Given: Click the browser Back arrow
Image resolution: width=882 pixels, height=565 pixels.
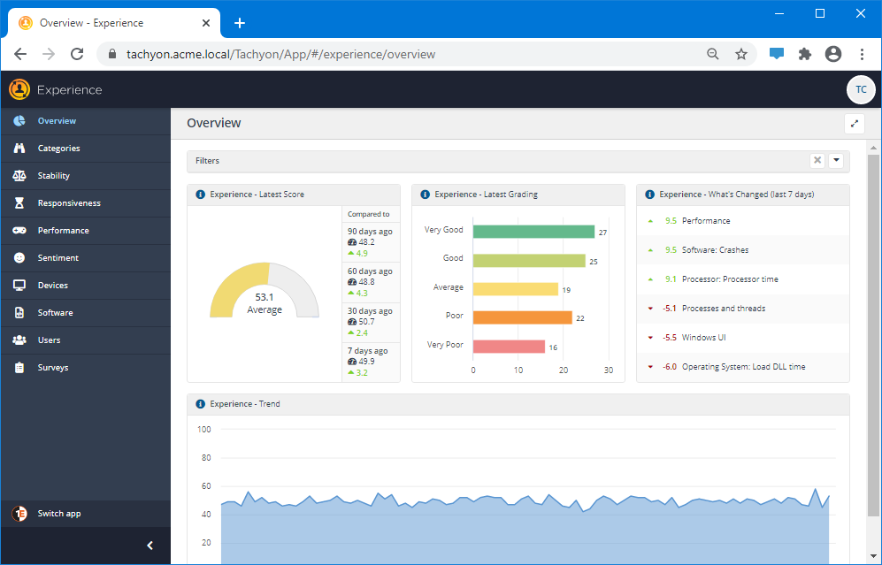Looking at the screenshot, I should (x=20, y=55).
